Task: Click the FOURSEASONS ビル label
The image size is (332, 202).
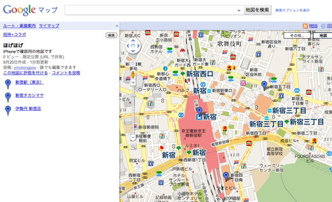Action: click(310, 158)
